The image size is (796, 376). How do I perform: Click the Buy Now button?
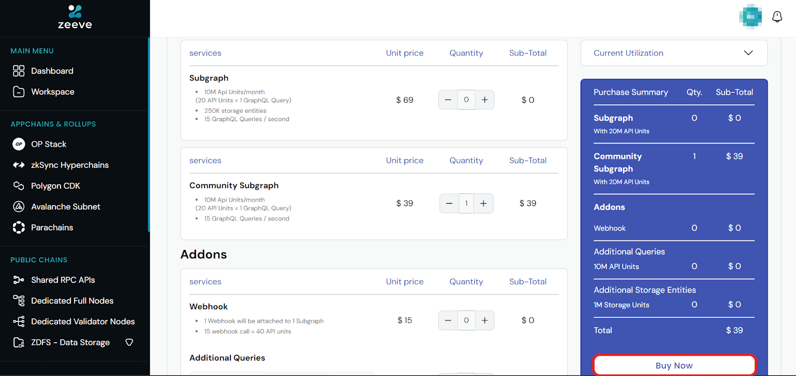tap(674, 365)
